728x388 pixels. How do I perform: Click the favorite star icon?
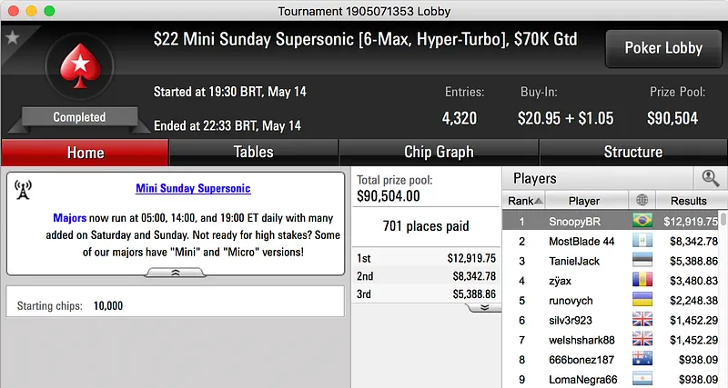(x=13, y=38)
